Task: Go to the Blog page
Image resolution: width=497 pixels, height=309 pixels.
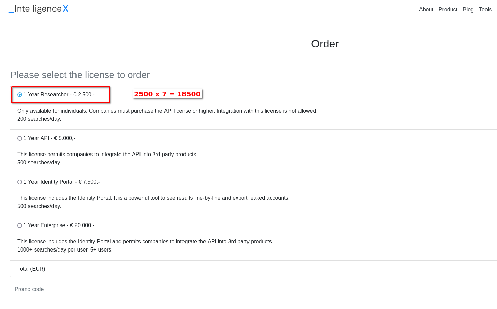Action: click(468, 9)
